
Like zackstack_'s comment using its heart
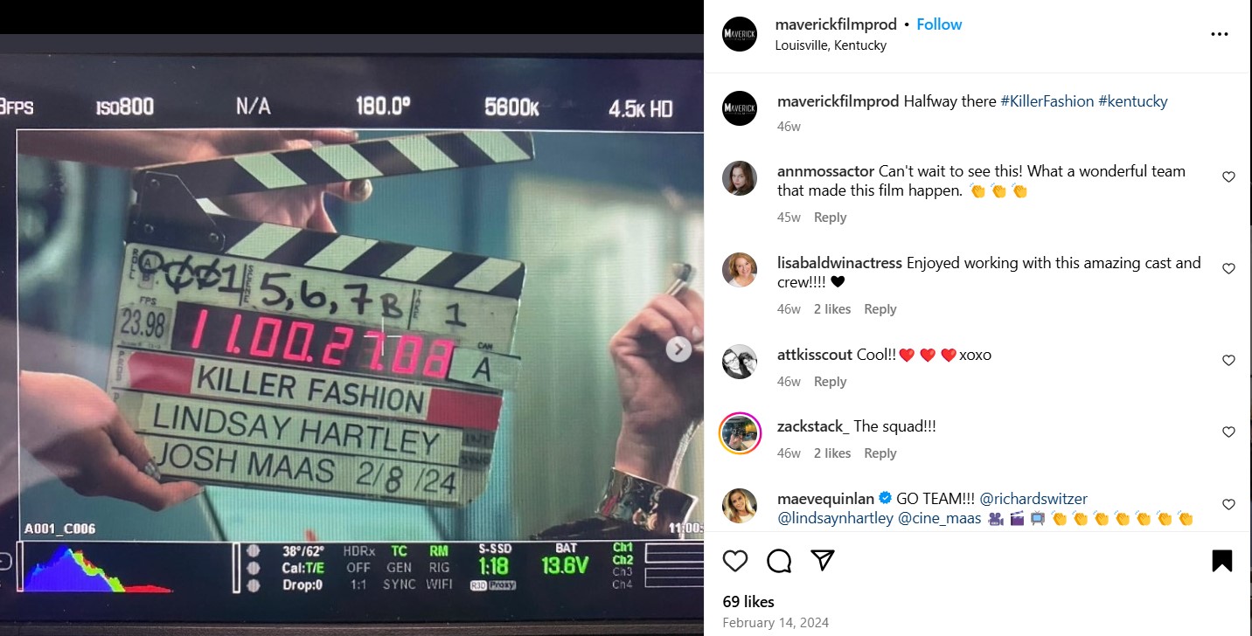point(1228,432)
